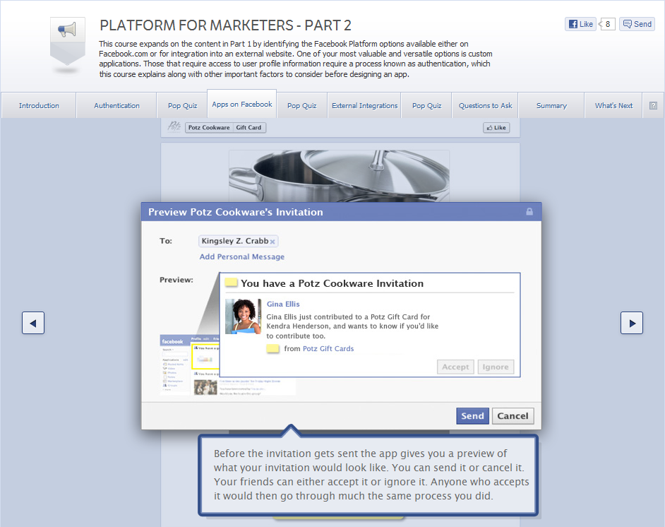Open the Gina Ellis name link
Viewport: 665px width, 527px height.
[x=283, y=304]
